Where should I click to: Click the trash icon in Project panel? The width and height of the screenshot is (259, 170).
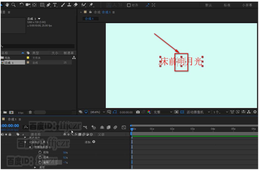[30, 112]
